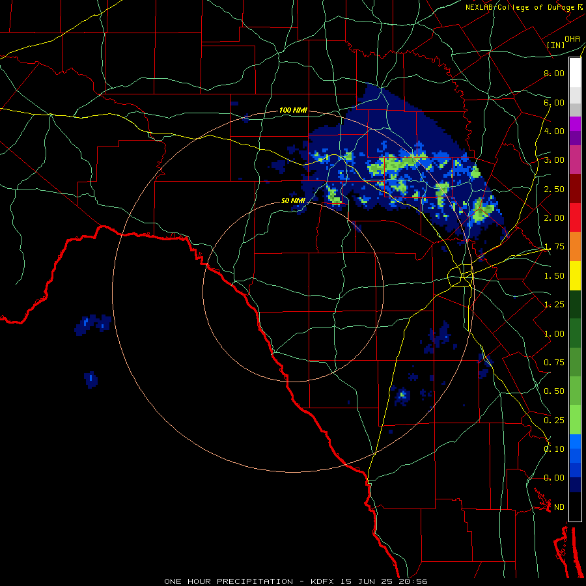Click the 8.00 legend value
Viewport: 586px width, 586px height.
tap(554, 73)
